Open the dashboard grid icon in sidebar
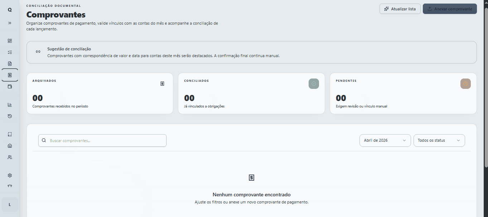This screenshot has width=488, height=217. pyautogui.click(x=10, y=41)
